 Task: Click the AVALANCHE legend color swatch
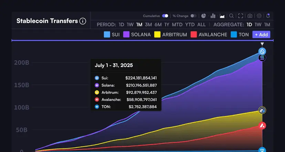point(194,34)
